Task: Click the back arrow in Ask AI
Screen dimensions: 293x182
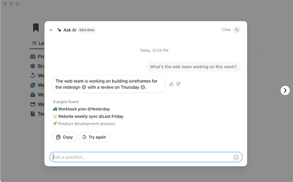Action: [x=51, y=30]
